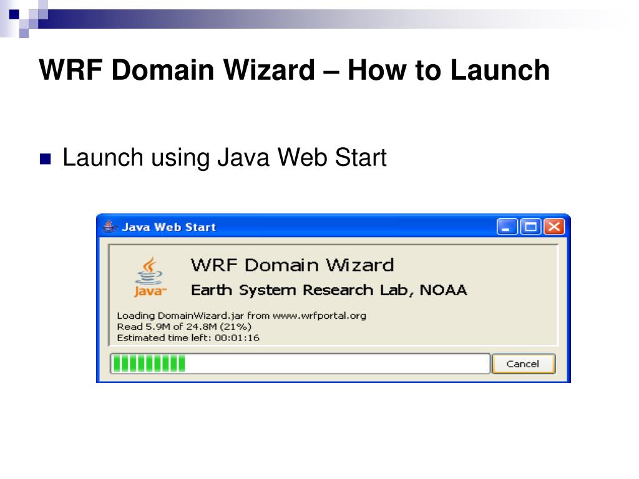Image resolution: width=639 pixels, height=479 pixels.
Task: Close the Java Web Start window
Action: (554, 227)
